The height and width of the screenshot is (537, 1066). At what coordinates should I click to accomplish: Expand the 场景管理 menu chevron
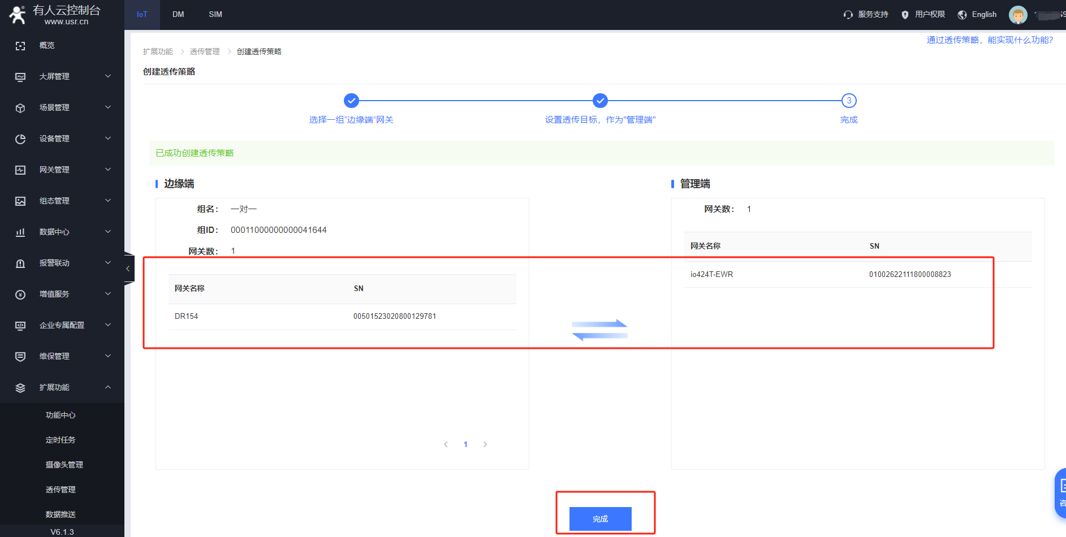click(108, 107)
